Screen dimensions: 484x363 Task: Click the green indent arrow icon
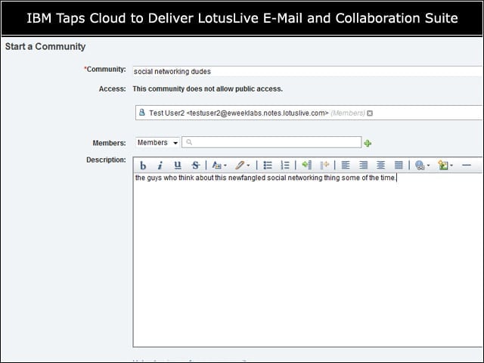pyautogui.click(x=307, y=165)
